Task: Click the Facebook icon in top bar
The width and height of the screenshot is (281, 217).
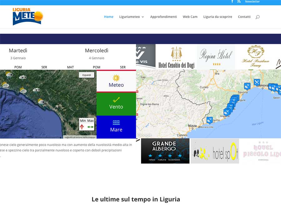Action: pos(232,2)
